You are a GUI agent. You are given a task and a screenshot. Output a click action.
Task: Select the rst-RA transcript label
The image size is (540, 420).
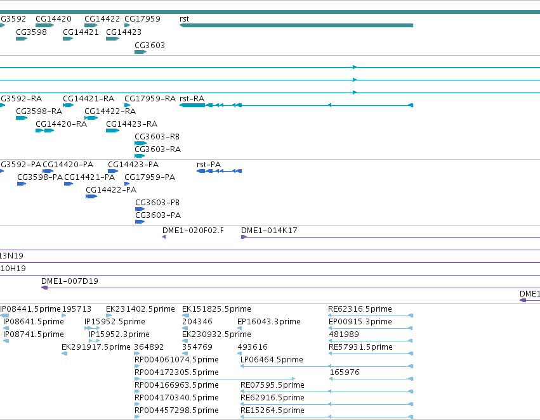click(x=192, y=99)
